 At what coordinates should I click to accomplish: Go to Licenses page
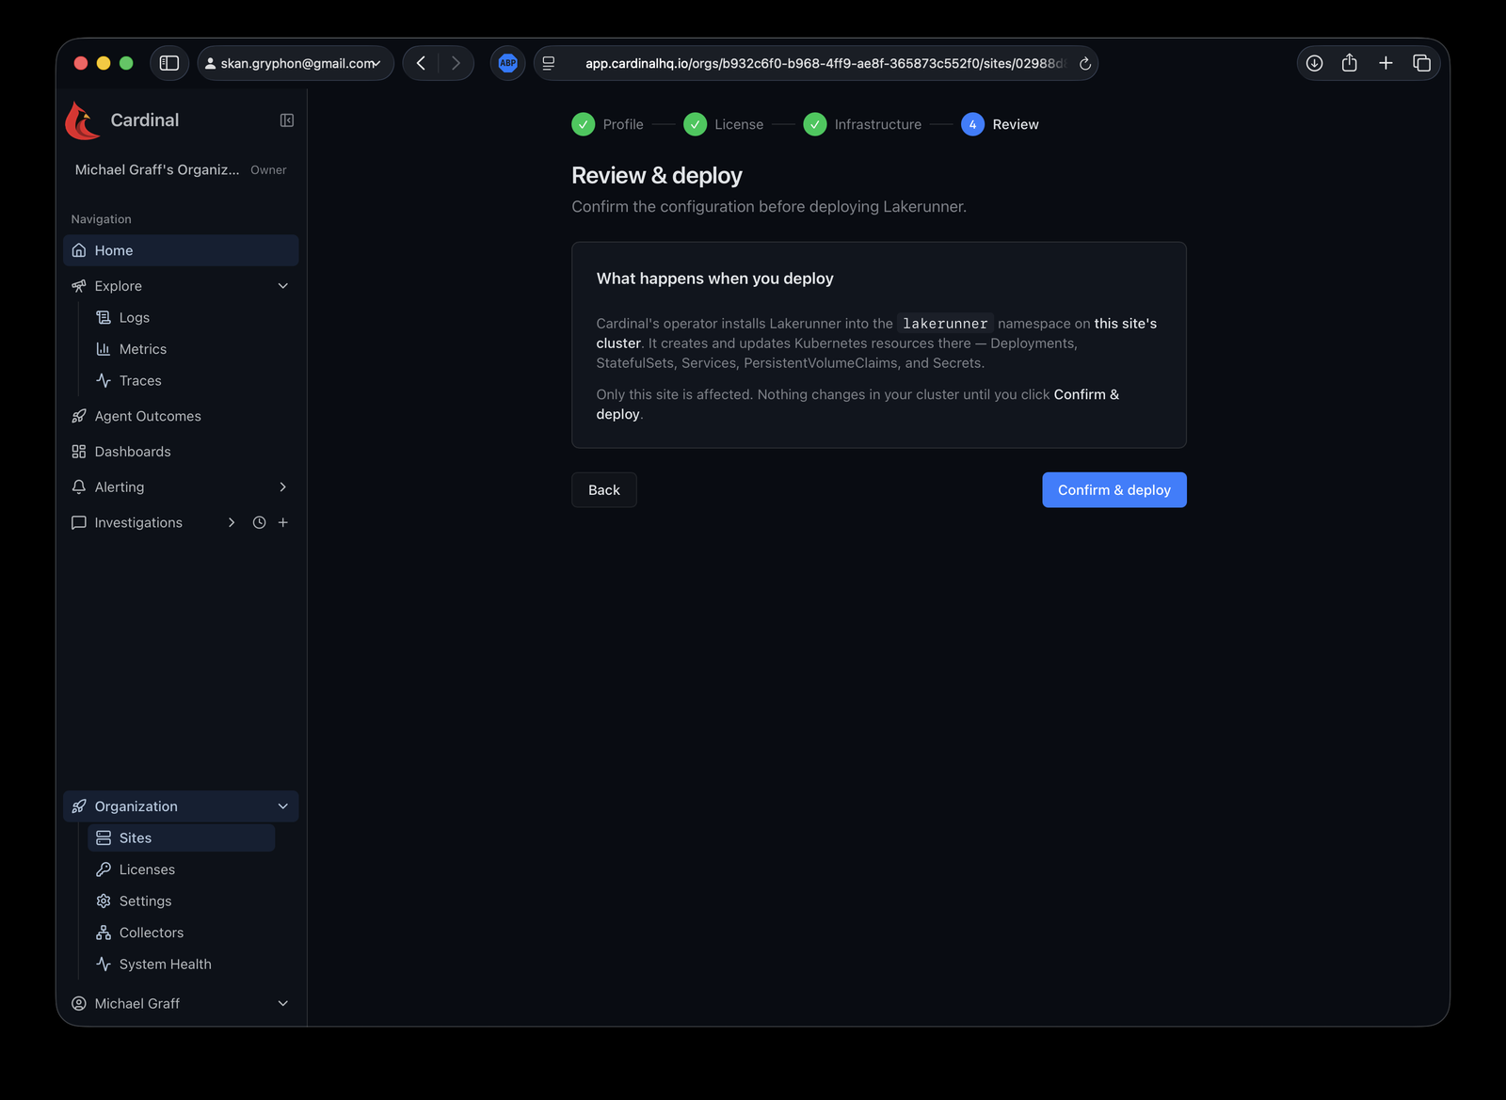[x=181, y=869]
